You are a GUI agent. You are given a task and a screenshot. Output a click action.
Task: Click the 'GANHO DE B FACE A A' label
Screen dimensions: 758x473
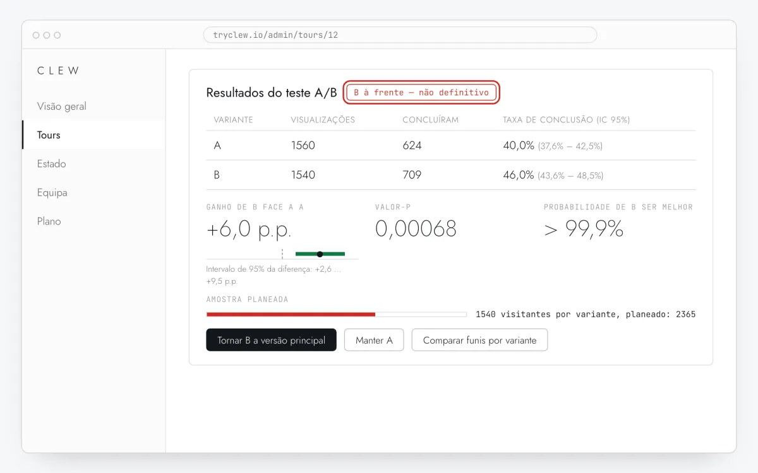[x=255, y=207]
